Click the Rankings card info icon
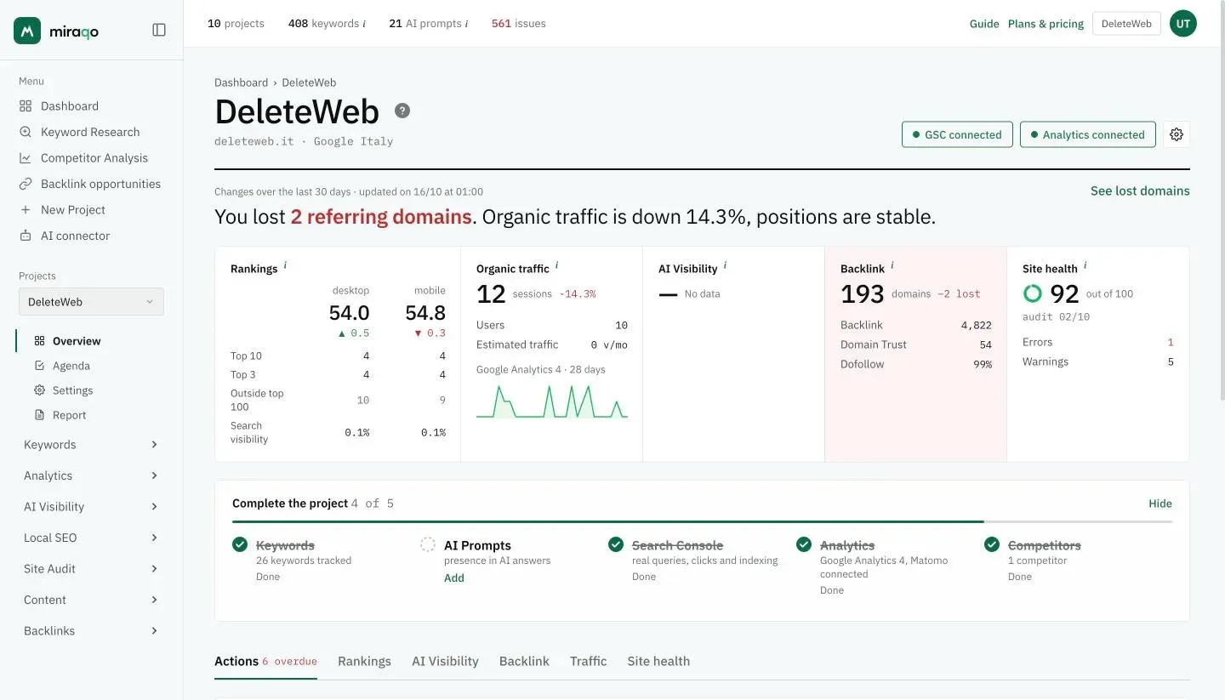The height and width of the screenshot is (700, 1225). point(285,265)
